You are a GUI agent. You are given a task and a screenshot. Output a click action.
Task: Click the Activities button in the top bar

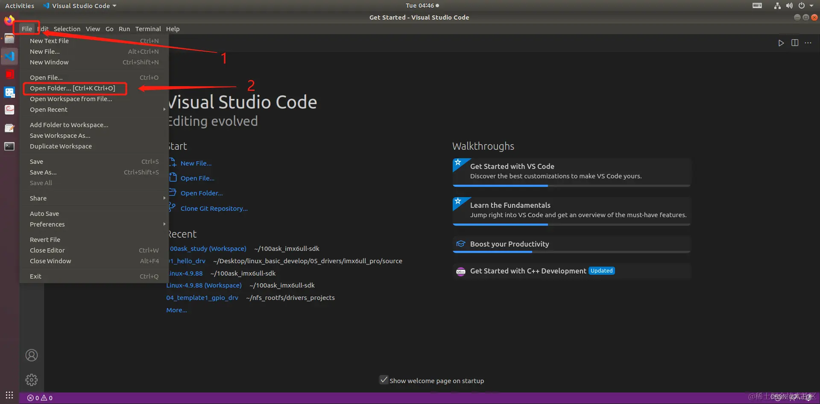[20, 6]
